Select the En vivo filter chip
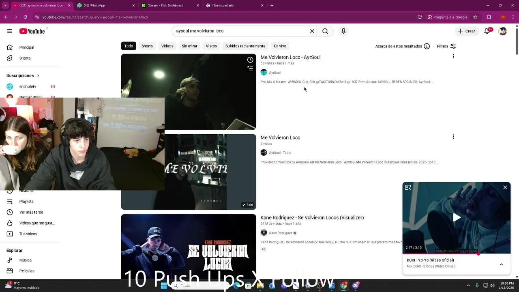The width and height of the screenshot is (519, 292). coord(280,46)
